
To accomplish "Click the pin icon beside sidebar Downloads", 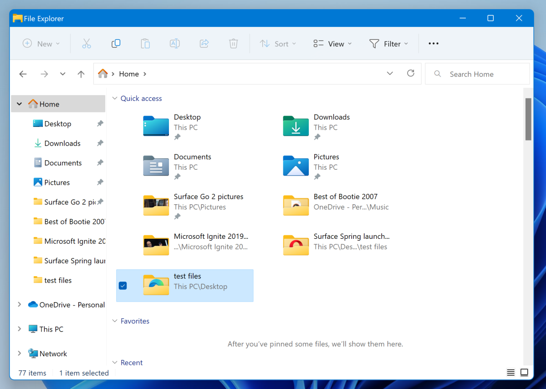I will click(x=100, y=143).
